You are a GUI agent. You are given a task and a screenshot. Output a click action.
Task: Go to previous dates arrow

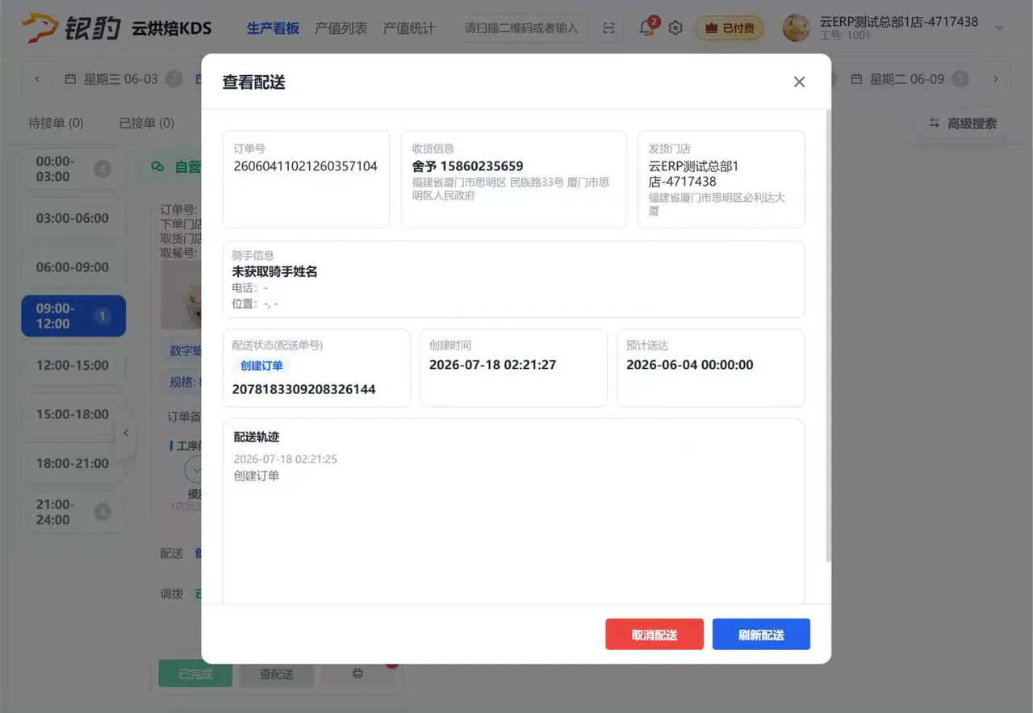tap(37, 79)
